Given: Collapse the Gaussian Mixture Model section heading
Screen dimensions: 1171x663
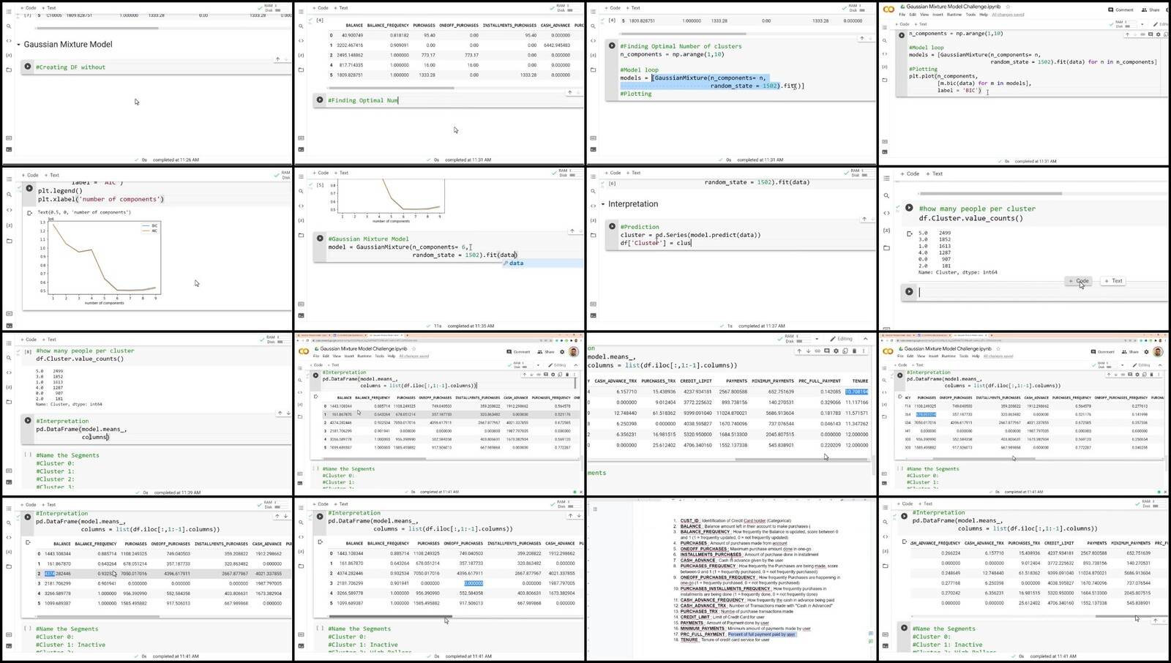Looking at the screenshot, I should (x=18, y=45).
